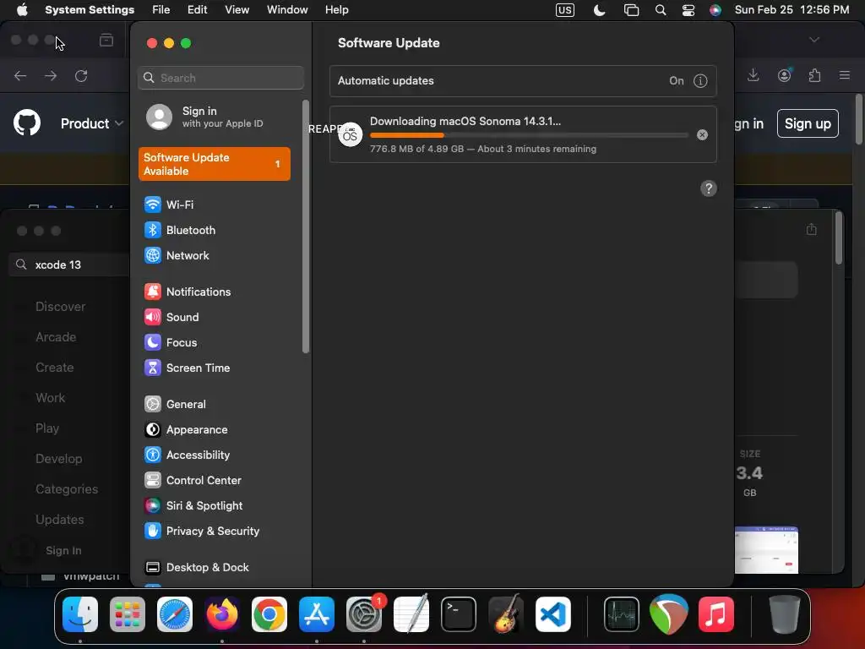Screen dimensions: 865x649
Task: Activate Siri from menu bar
Action: click(715, 10)
